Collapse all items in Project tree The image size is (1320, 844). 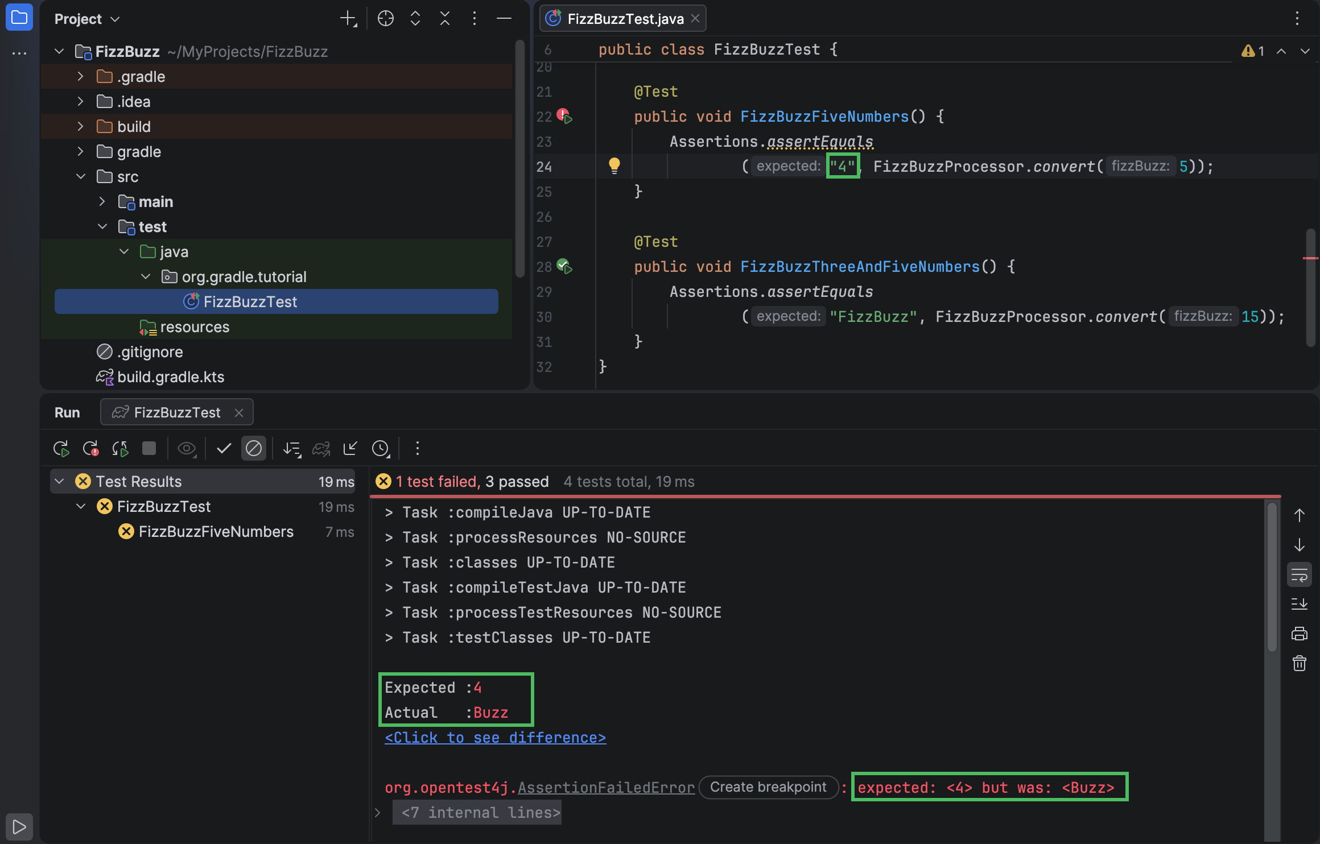[x=445, y=19]
